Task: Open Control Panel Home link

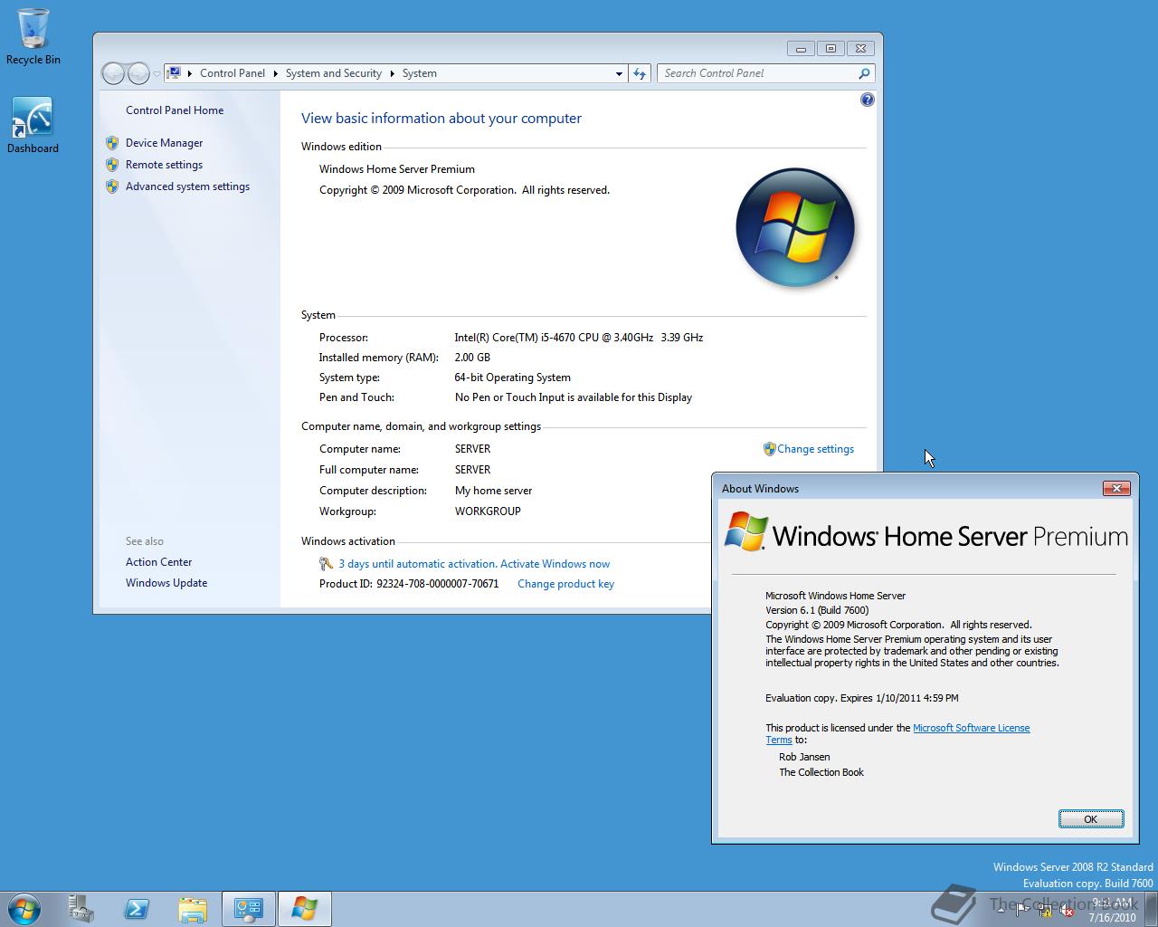Action: pos(175,110)
